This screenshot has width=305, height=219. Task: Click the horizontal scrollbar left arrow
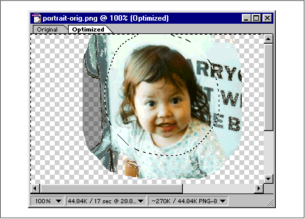point(35,189)
